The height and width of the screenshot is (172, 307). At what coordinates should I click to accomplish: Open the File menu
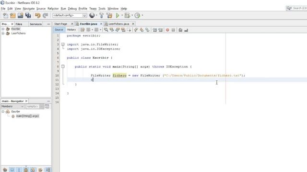[3, 9]
